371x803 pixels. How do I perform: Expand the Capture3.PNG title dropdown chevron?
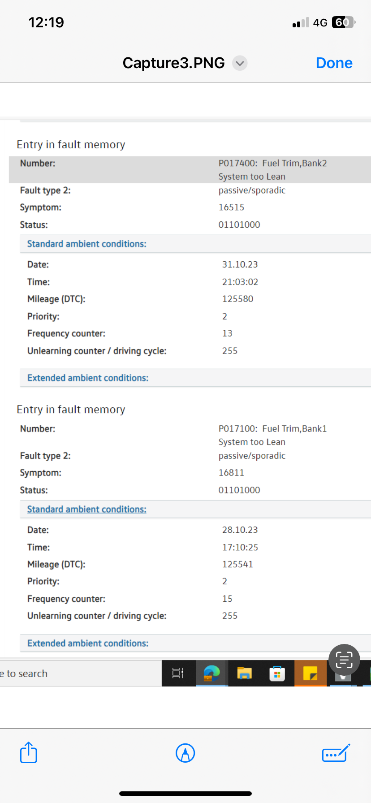pyautogui.click(x=240, y=63)
